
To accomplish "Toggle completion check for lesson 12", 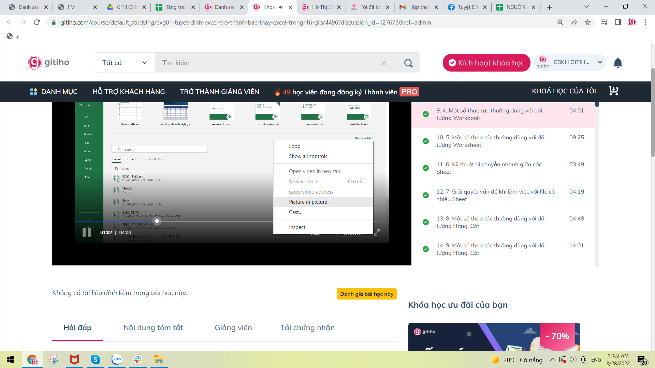I will pos(426,195).
